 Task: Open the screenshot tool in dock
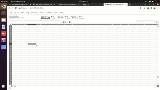pos(3,47)
